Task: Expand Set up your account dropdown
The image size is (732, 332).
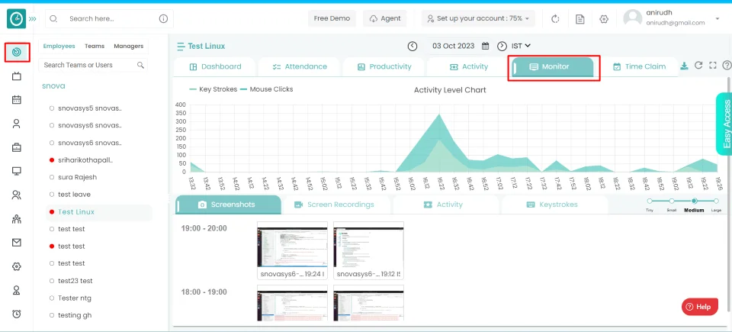Action: (478, 18)
